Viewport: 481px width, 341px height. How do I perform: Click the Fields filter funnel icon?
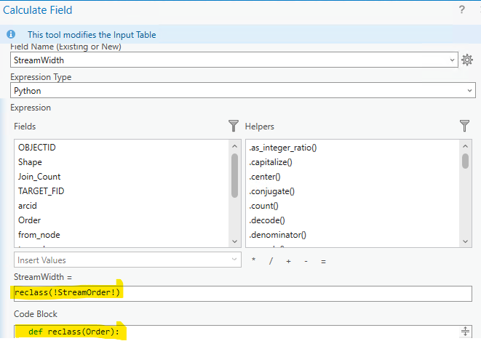[234, 126]
